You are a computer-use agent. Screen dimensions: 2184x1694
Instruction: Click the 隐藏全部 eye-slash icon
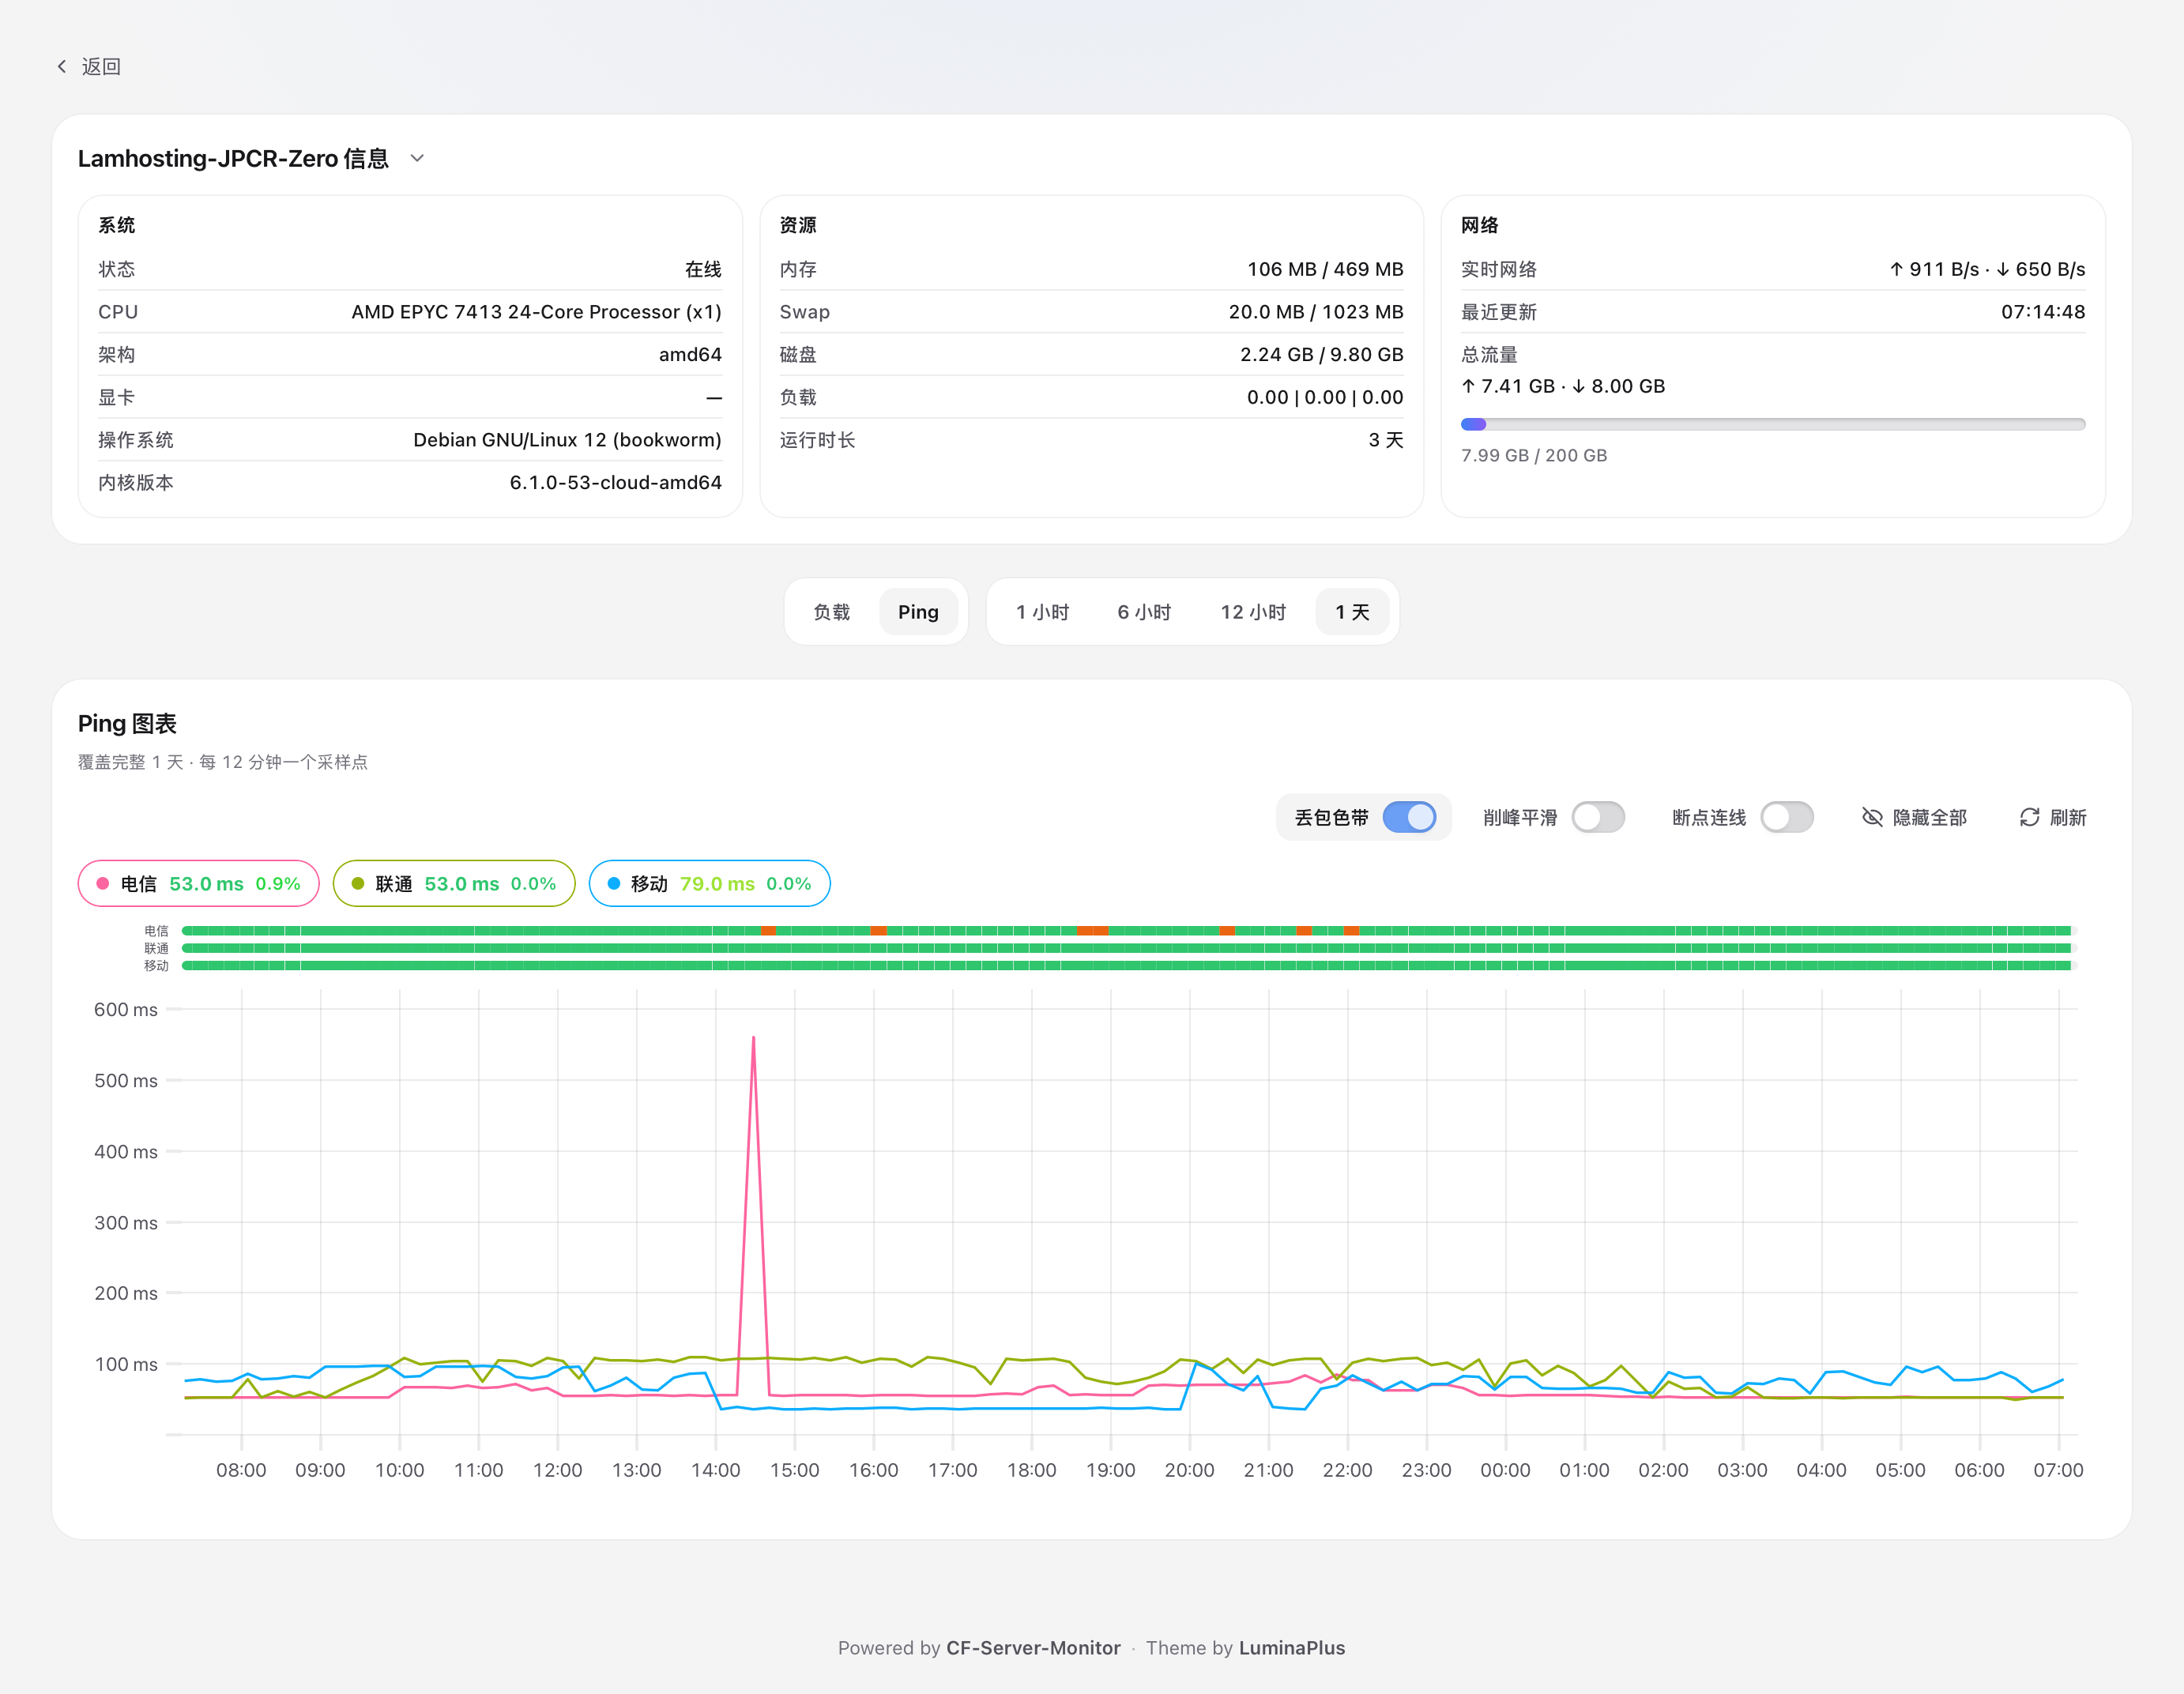(x=1872, y=817)
